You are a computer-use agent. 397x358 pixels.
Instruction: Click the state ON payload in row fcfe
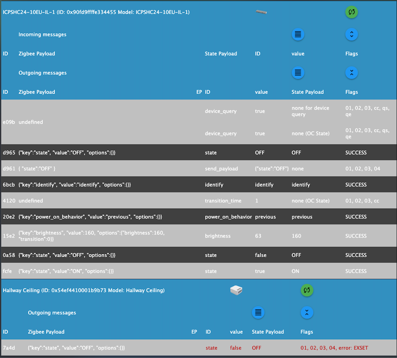66,271
